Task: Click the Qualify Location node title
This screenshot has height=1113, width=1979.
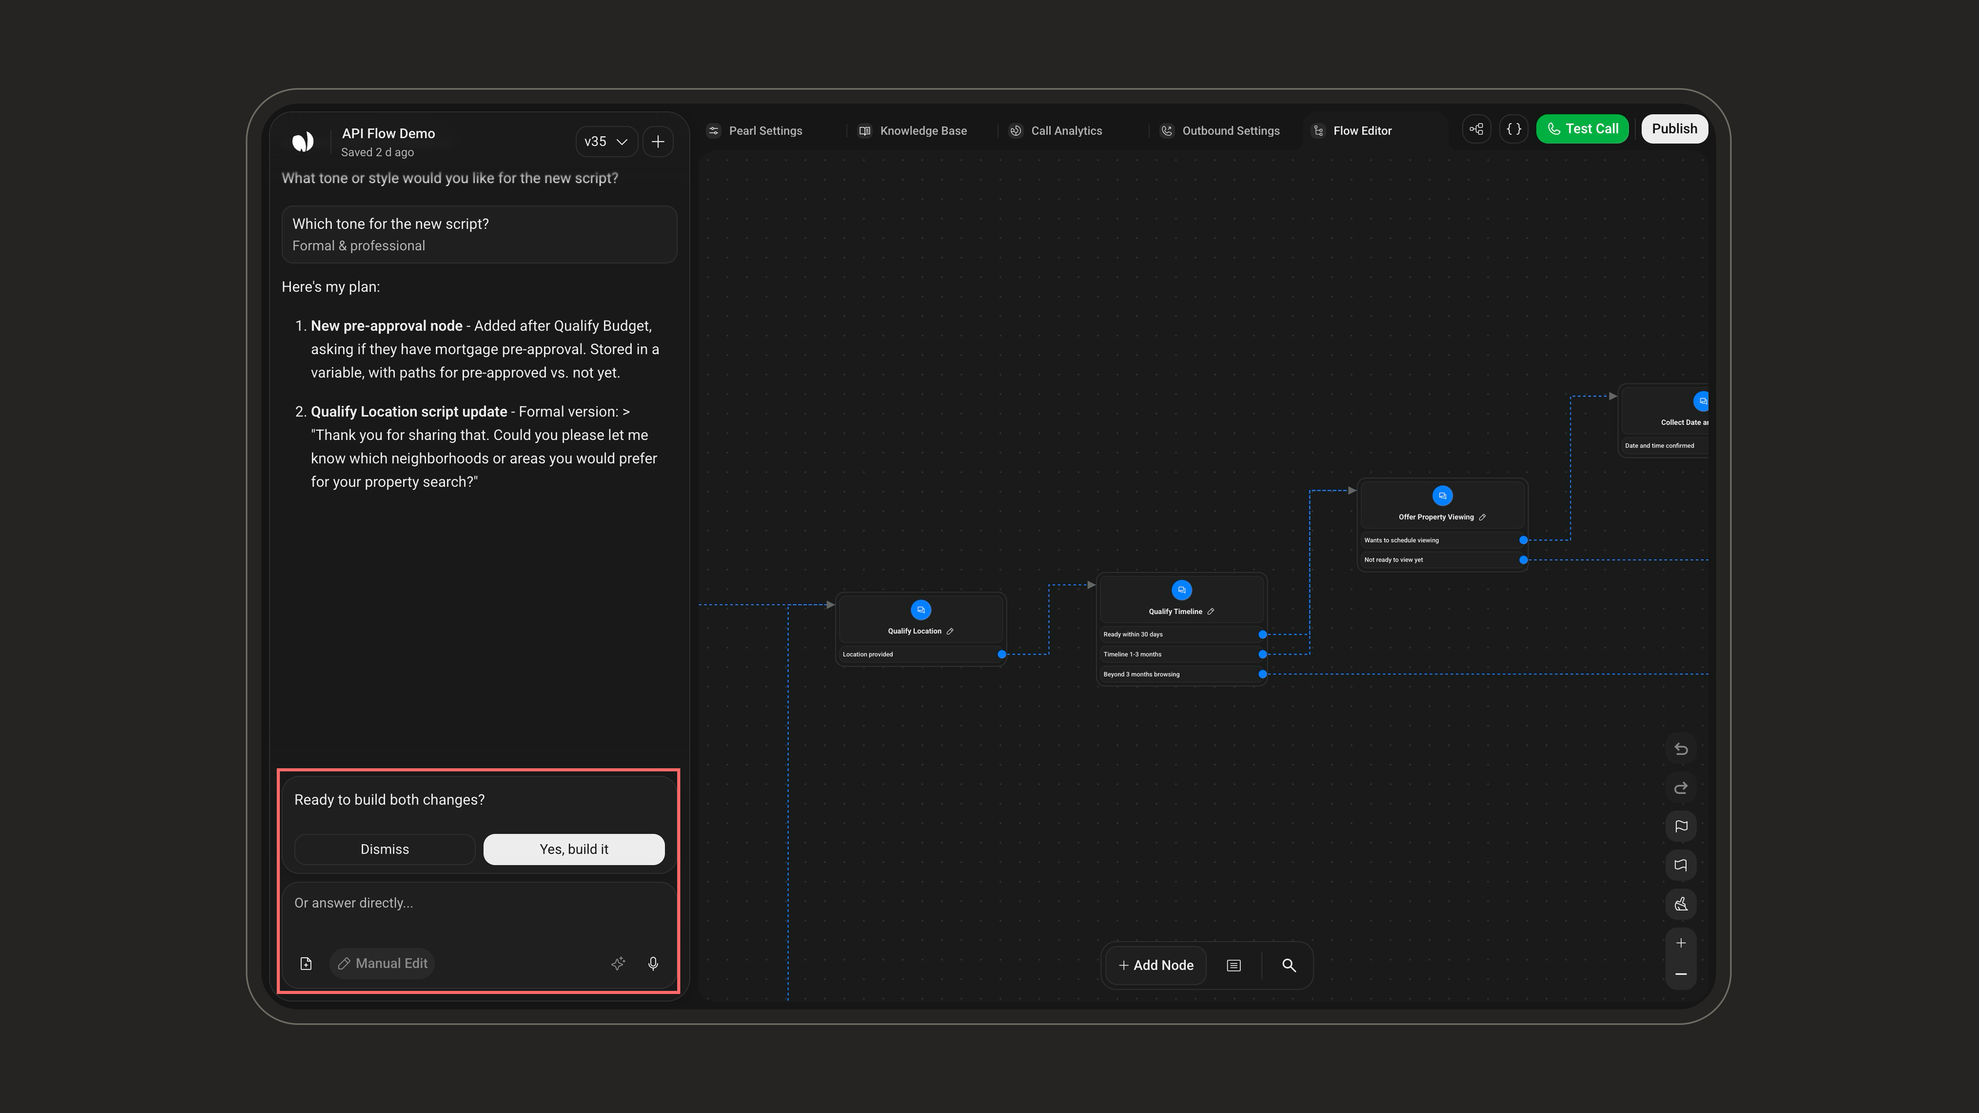Action: [914, 631]
